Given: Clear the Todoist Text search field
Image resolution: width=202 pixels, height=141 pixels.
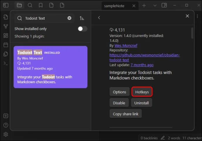Looking at the screenshot, I should (69, 18).
